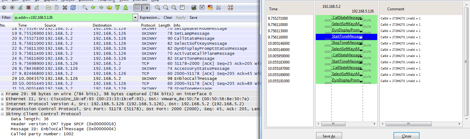The width and height of the screenshot is (470, 139).
Task: Expand the Internet Protocol Version 4 tree
Action: (x=3, y=104)
